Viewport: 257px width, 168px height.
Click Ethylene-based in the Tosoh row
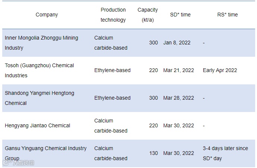pyautogui.click(x=112, y=71)
